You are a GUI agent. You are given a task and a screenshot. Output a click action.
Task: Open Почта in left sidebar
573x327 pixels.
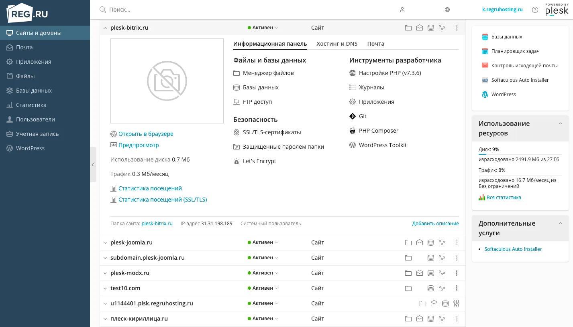(x=45, y=47)
